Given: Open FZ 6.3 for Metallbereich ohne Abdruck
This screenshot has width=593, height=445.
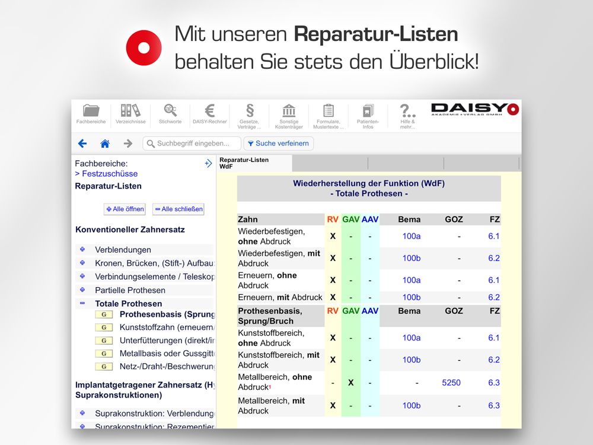Looking at the screenshot, I should coord(494,383).
